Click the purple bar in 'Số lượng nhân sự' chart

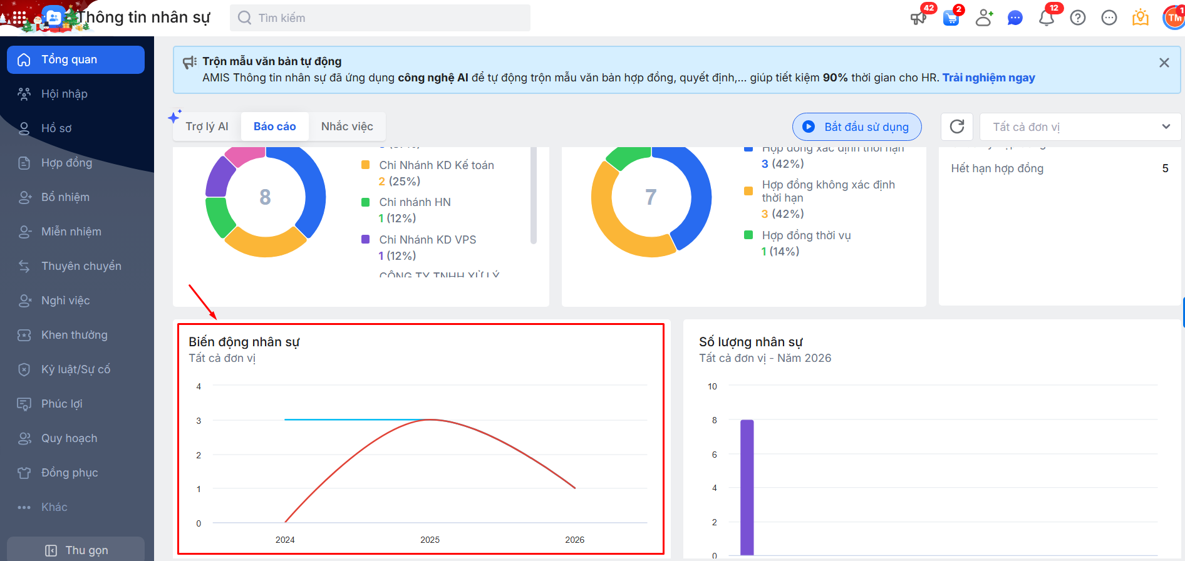click(x=747, y=487)
